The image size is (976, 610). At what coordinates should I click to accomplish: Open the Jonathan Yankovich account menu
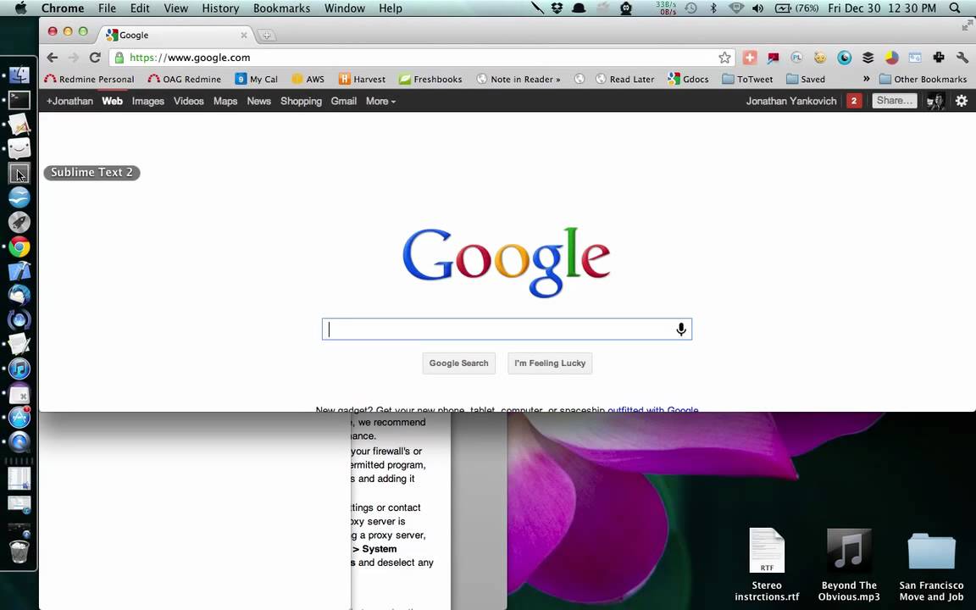point(791,101)
